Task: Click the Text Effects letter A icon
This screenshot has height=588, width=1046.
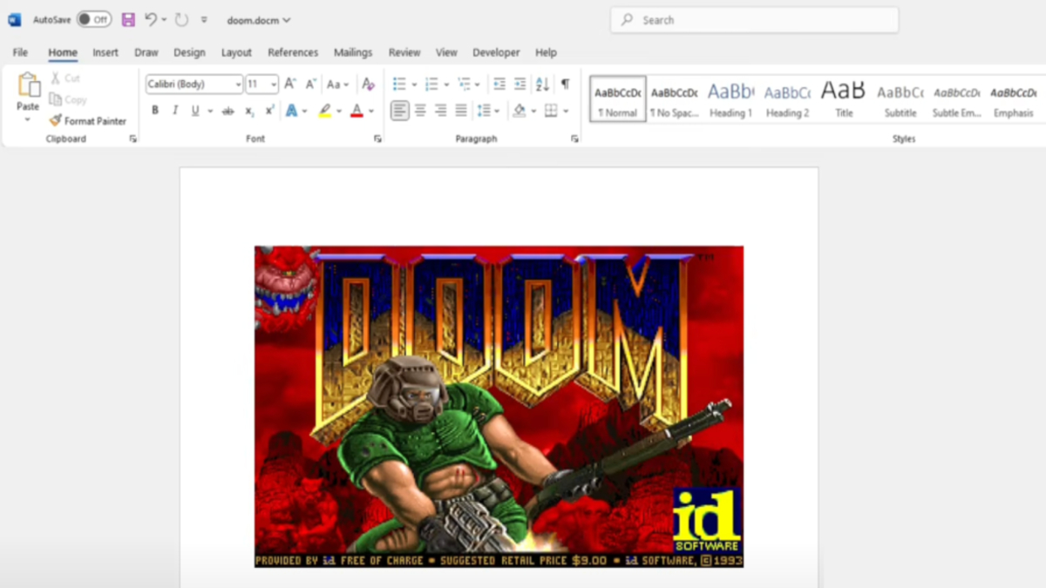Action: [291, 111]
